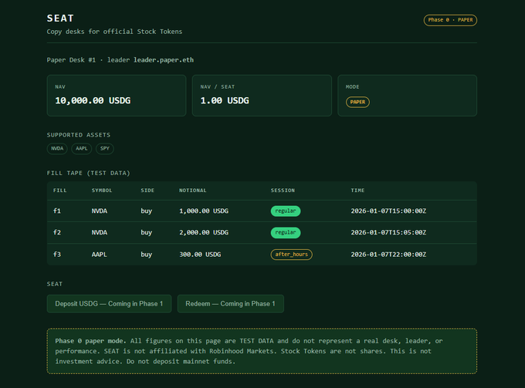Click the Redeem — Coming in Phase 1 button
The image size is (525, 388).
point(230,304)
